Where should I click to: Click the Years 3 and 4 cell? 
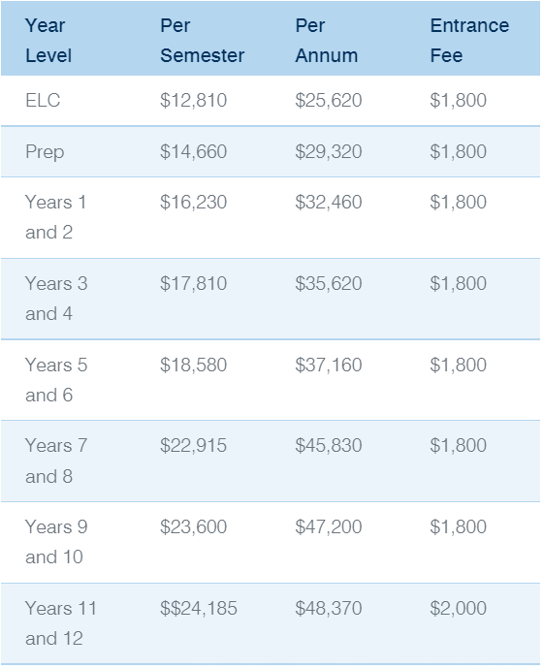(56, 299)
